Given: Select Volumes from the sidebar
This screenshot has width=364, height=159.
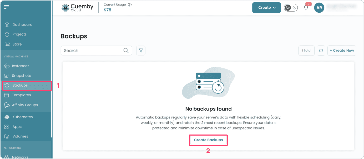Looking at the screenshot, I should [x=20, y=136].
